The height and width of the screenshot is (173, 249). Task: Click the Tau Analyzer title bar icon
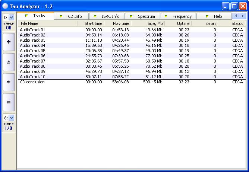[x=5, y=6]
